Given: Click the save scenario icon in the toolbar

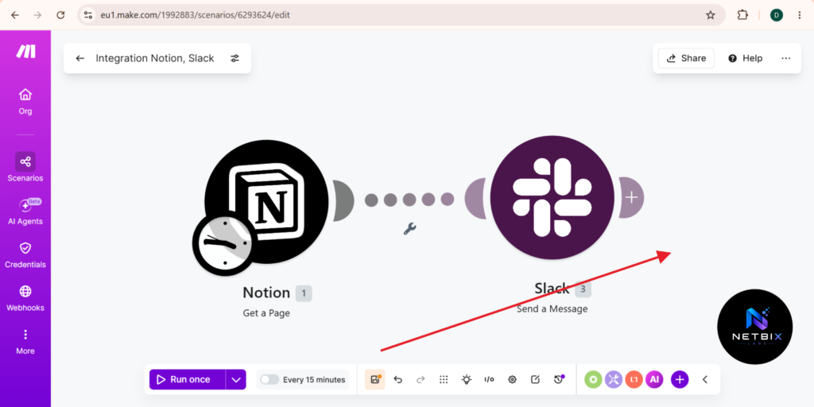Looking at the screenshot, I should tap(375, 379).
